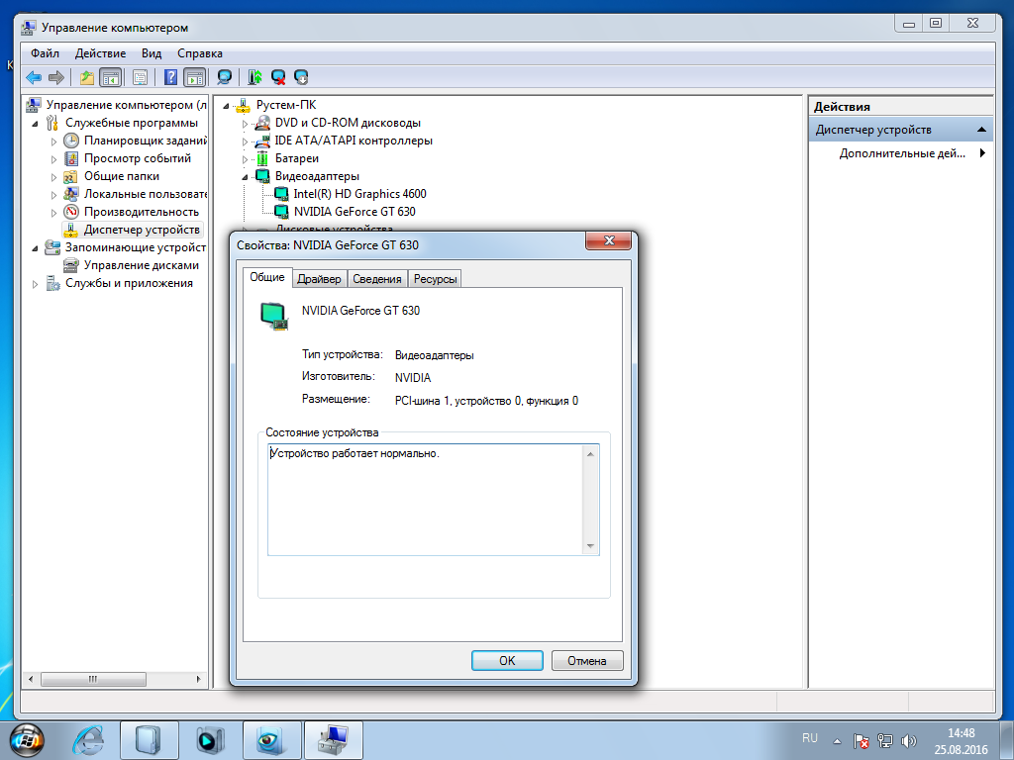
Task: Open the Файл menu
Action: (x=45, y=53)
